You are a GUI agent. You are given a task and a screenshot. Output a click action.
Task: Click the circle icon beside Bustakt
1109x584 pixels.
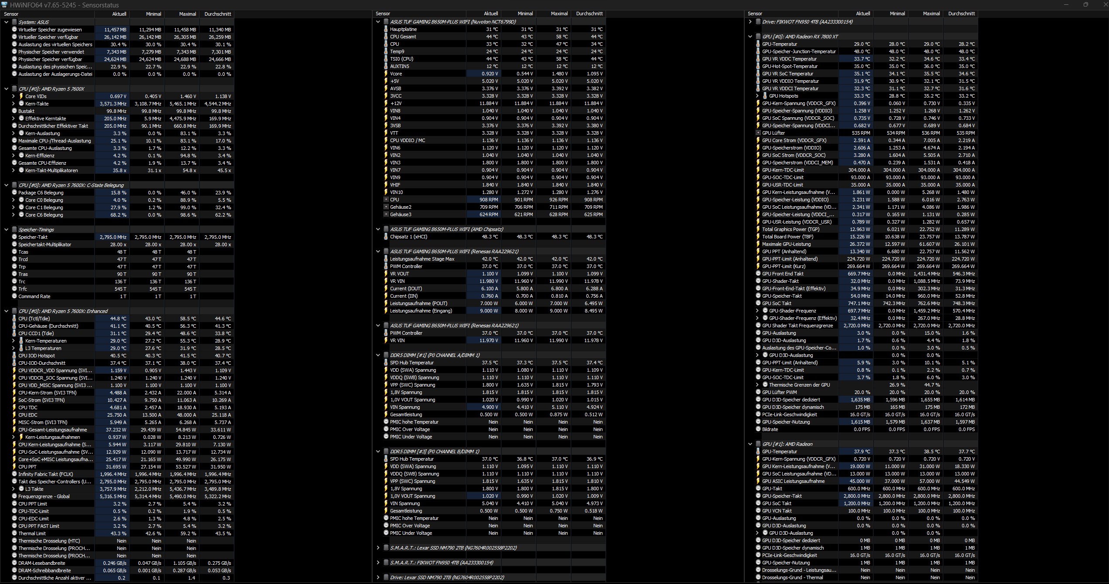(14, 111)
